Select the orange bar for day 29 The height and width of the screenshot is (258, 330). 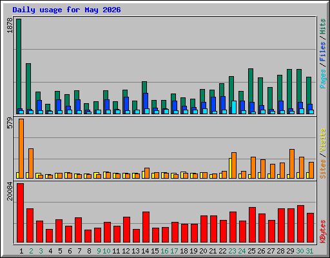pyautogui.click(x=292, y=164)
